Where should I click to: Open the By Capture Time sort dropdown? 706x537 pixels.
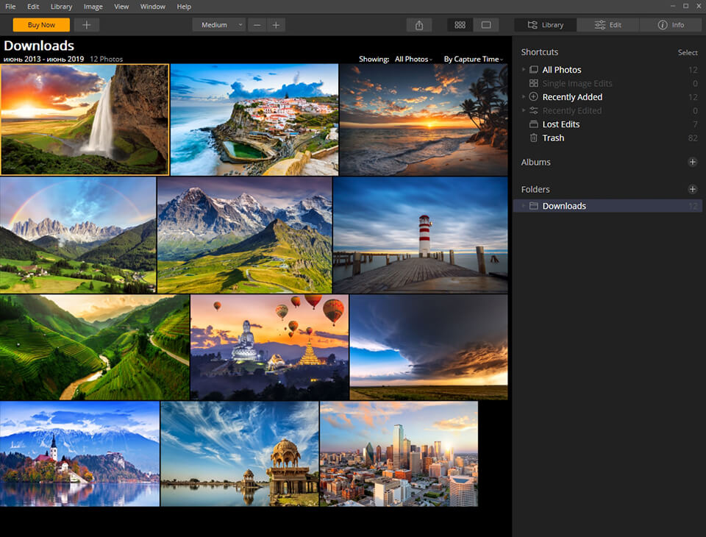coord(472,59)
